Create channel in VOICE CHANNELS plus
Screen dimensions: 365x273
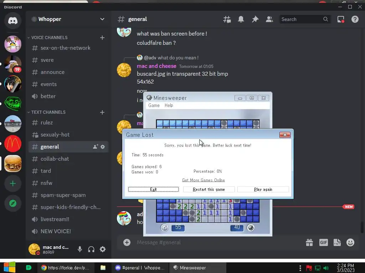coord(102,38)
